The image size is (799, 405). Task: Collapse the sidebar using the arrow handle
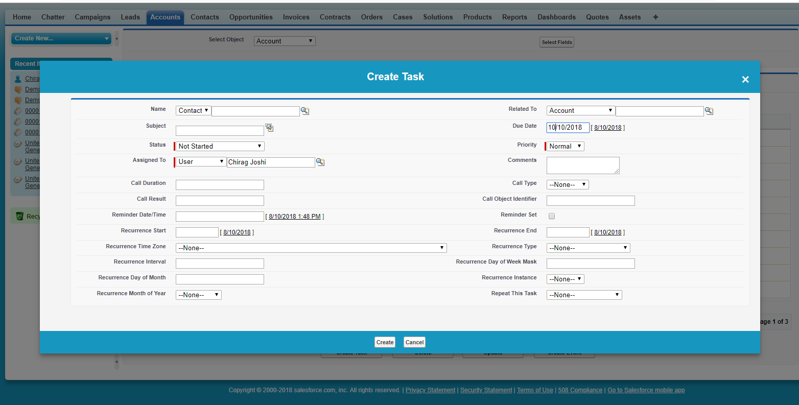116,38
